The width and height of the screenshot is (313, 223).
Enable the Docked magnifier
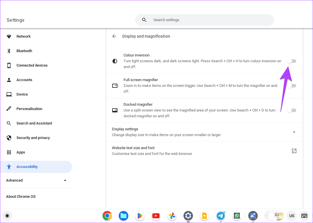[292, 110]
